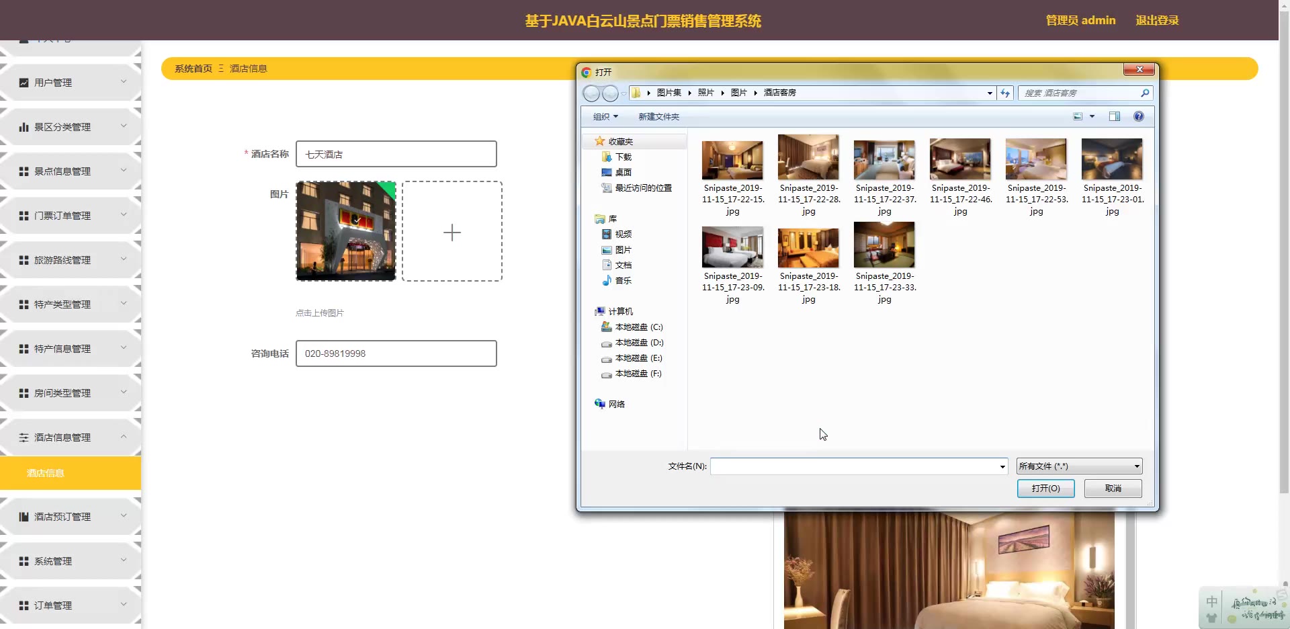
Task: Open the Pictures library (图片)
Action: [617, 250]
